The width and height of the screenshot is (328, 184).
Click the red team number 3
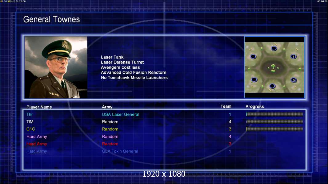point(230,144)
